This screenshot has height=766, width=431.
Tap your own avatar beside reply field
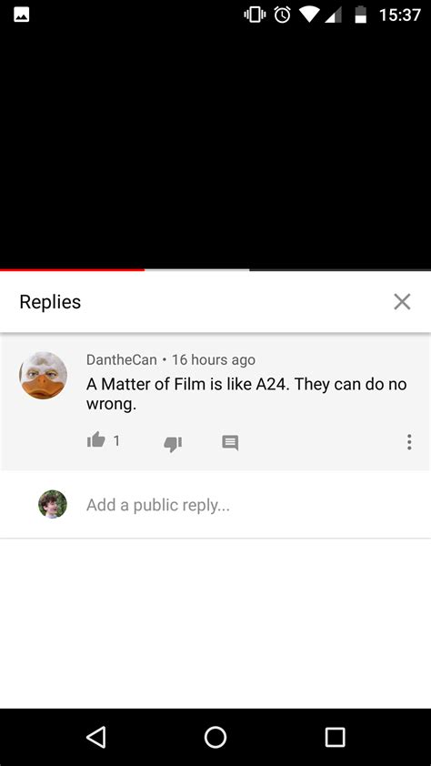[53, 504]
